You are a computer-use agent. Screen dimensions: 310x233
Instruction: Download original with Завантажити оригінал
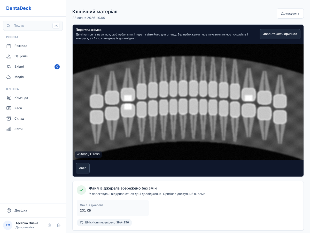[280, 34]
